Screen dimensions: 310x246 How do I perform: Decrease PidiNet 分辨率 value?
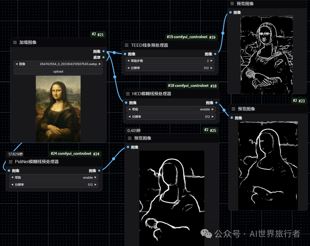(12, 185)
